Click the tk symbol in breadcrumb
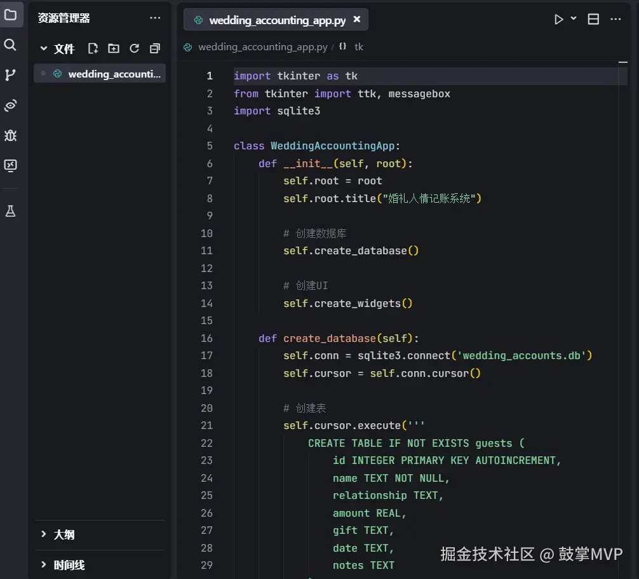The image size is (639, 579). pos(359,47)
